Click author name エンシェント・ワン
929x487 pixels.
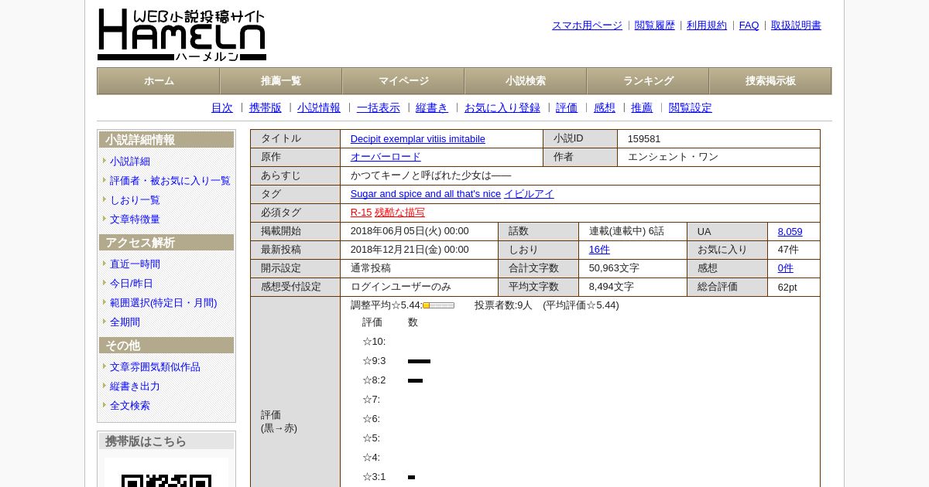pos(673,158)
